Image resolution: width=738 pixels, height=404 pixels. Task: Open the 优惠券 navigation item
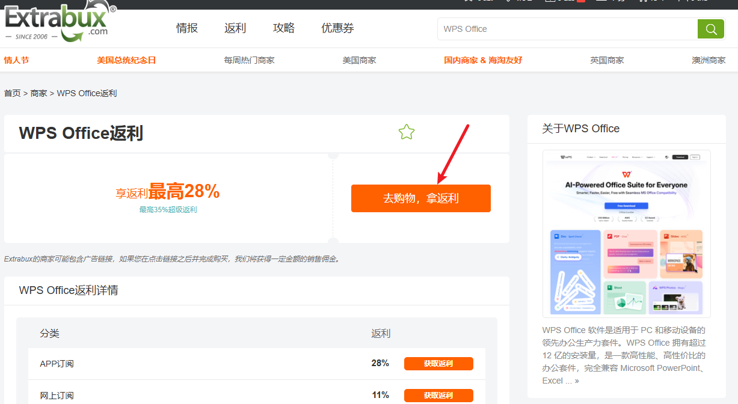[337, 28]
